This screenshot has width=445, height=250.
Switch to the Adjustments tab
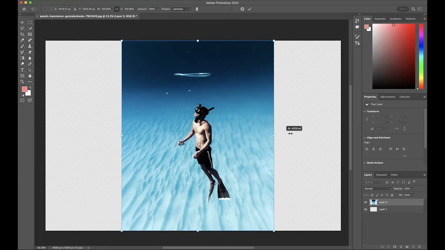click(x=388, y=97)
